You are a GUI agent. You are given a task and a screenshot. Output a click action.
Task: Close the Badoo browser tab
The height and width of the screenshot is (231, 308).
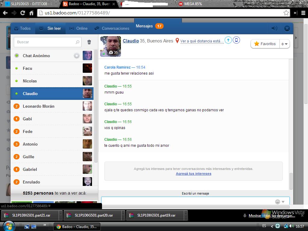click(x=113, y=4)
